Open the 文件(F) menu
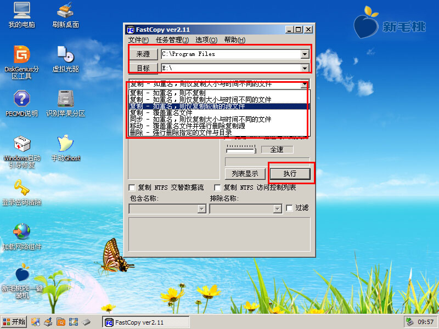This screenshot has width=439, height=329. coord(138,40)
